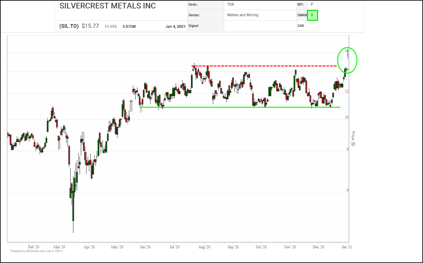Select the SILVERCREST METALS INC title
This screenshot has height=263, width=423.
coord(108,6)
